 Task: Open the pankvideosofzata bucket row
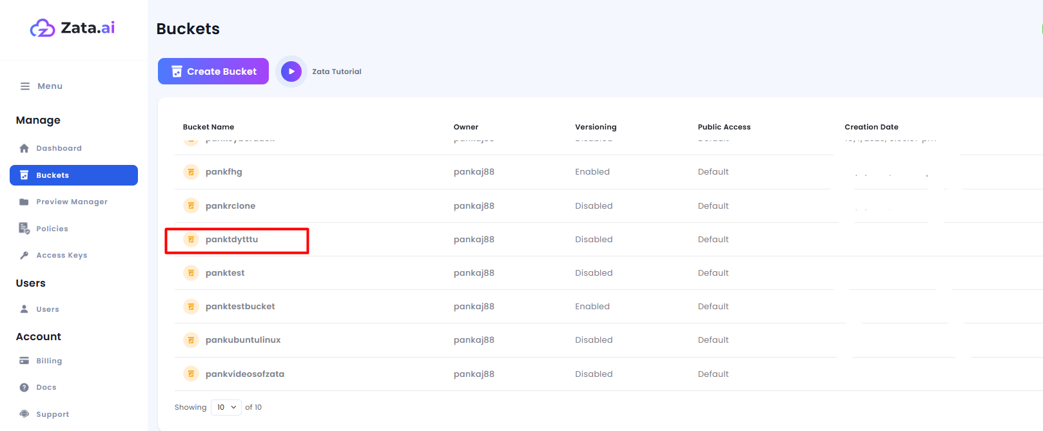244,374
